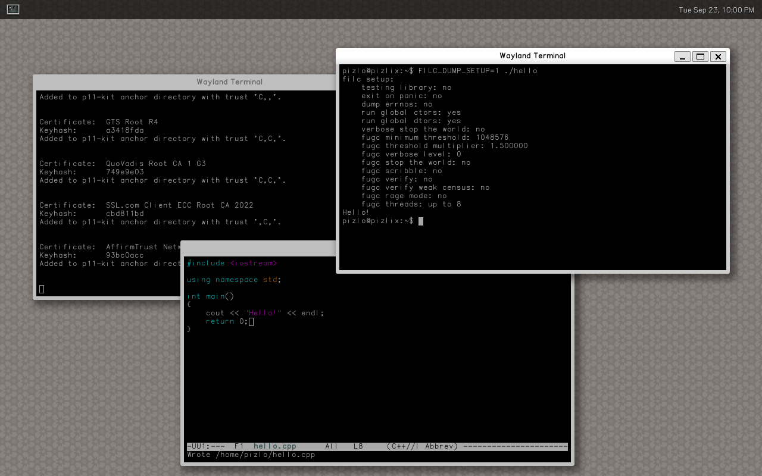Screen dimensions: 762x476
Task: Click the FILC_DUMP_SETUP=1 ./hello command text
Action: (x=477, y=71)
